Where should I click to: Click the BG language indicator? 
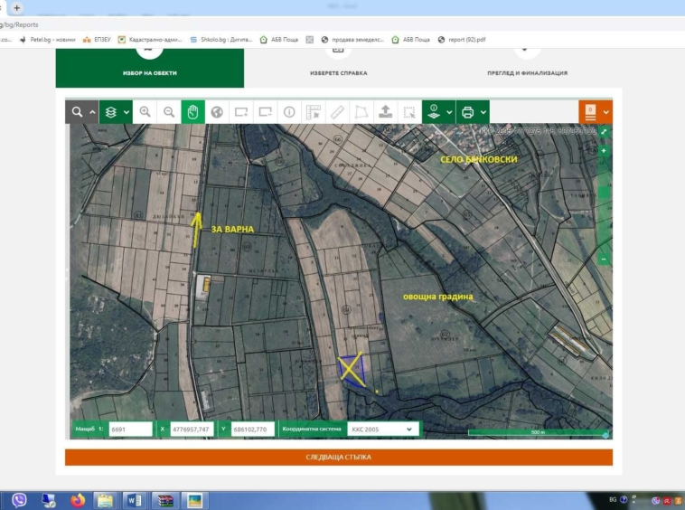613,499
